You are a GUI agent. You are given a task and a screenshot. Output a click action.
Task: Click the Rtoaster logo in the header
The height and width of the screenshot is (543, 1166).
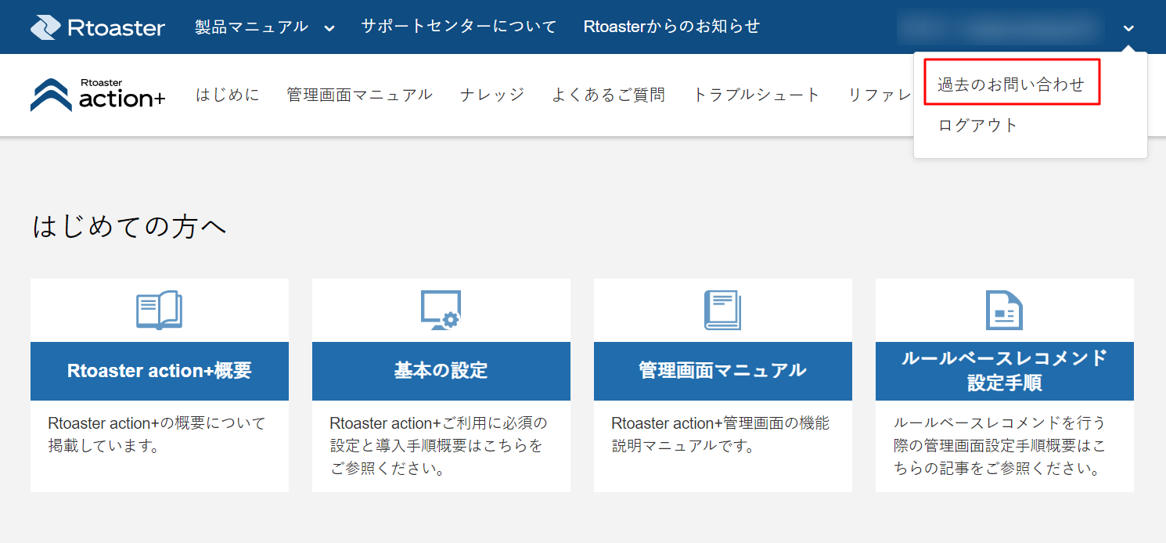[98, 27]
